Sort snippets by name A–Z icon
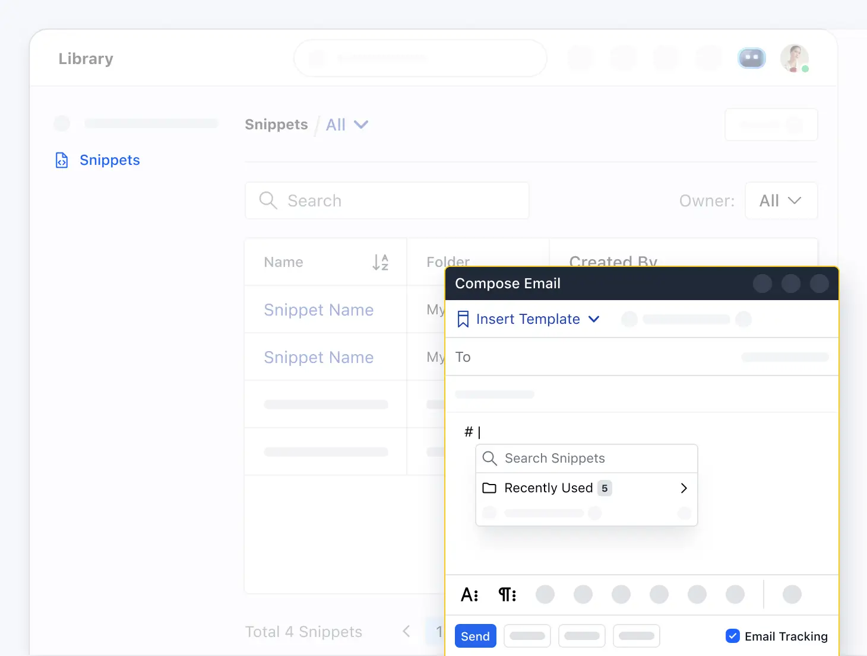Viewport: 867px width, 656px height. coord(380,262)
